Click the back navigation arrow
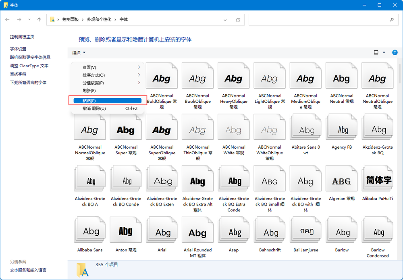Image resolution: width=403 pixels, height=280 pixels. (7, 19)
